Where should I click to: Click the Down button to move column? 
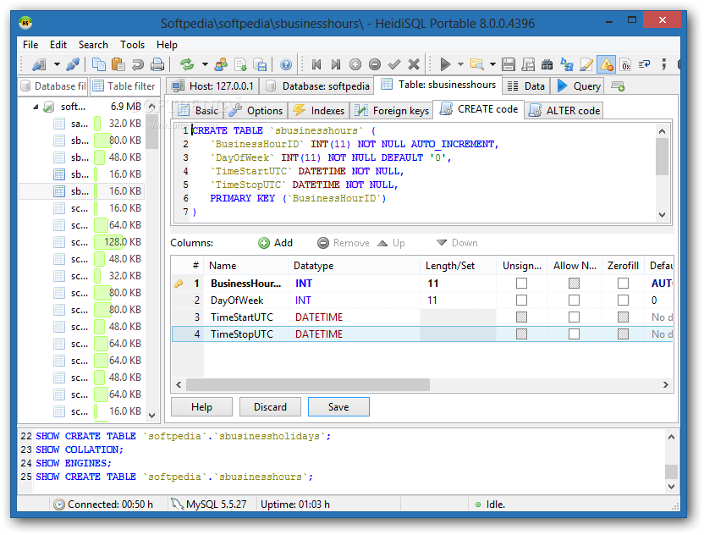coord(458,243)
